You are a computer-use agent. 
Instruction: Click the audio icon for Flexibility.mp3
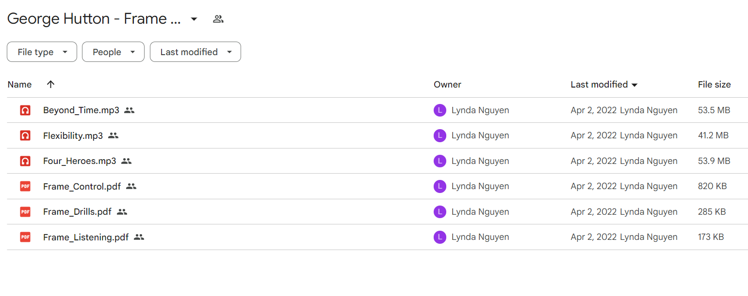[x=25, y=135]
